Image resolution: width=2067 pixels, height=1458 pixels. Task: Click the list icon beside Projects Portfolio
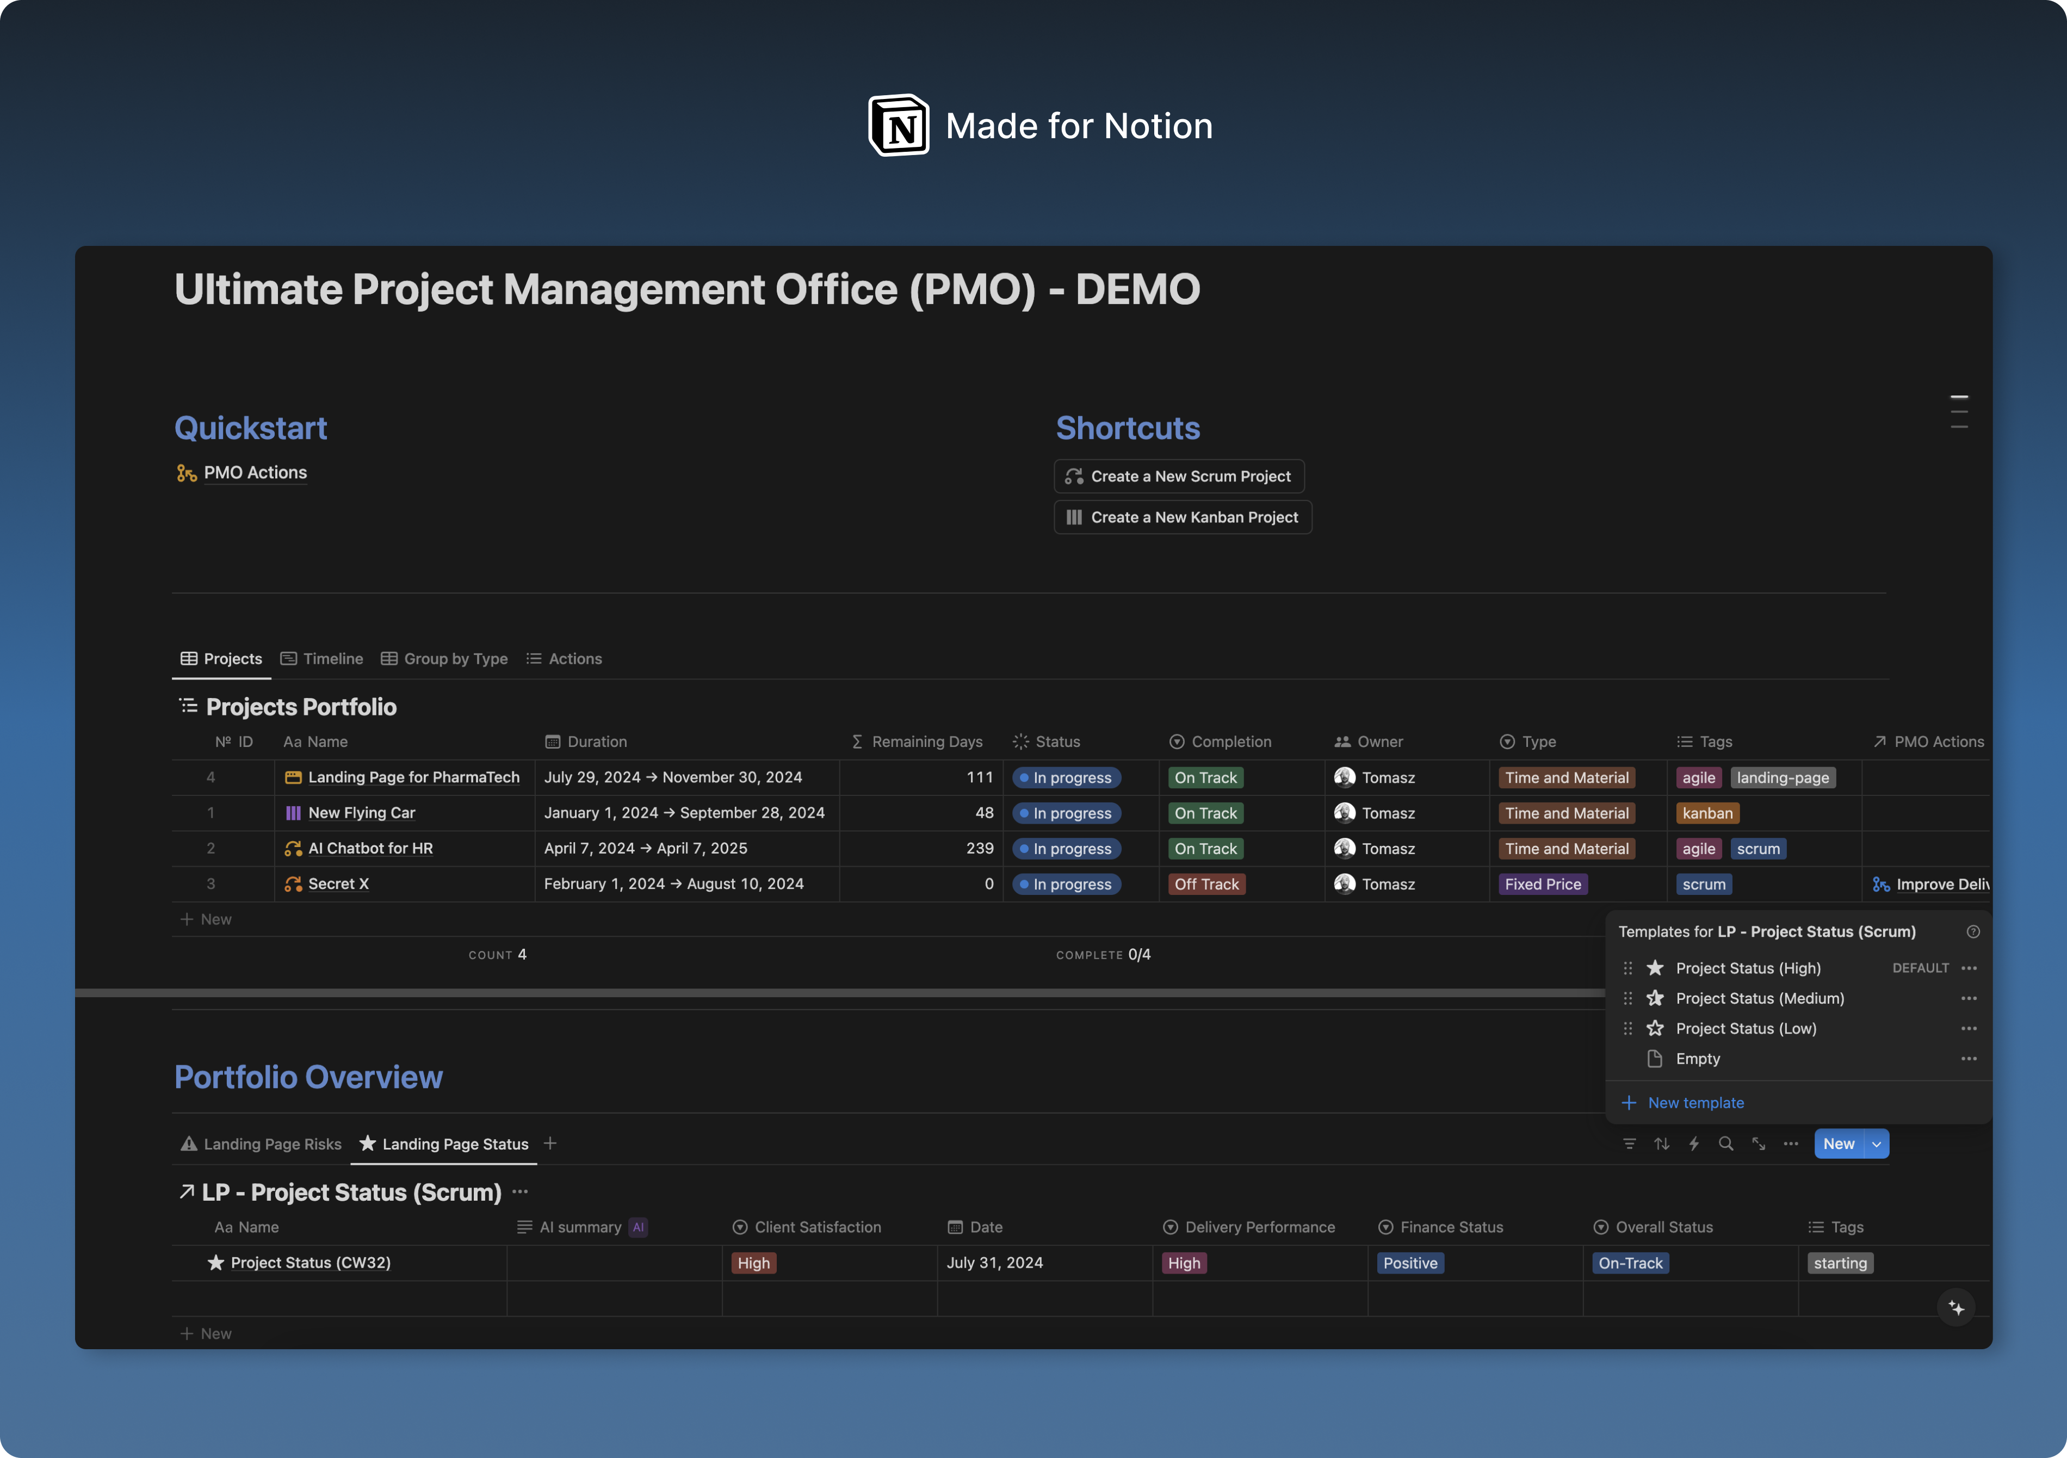click(x=188, y=706)
